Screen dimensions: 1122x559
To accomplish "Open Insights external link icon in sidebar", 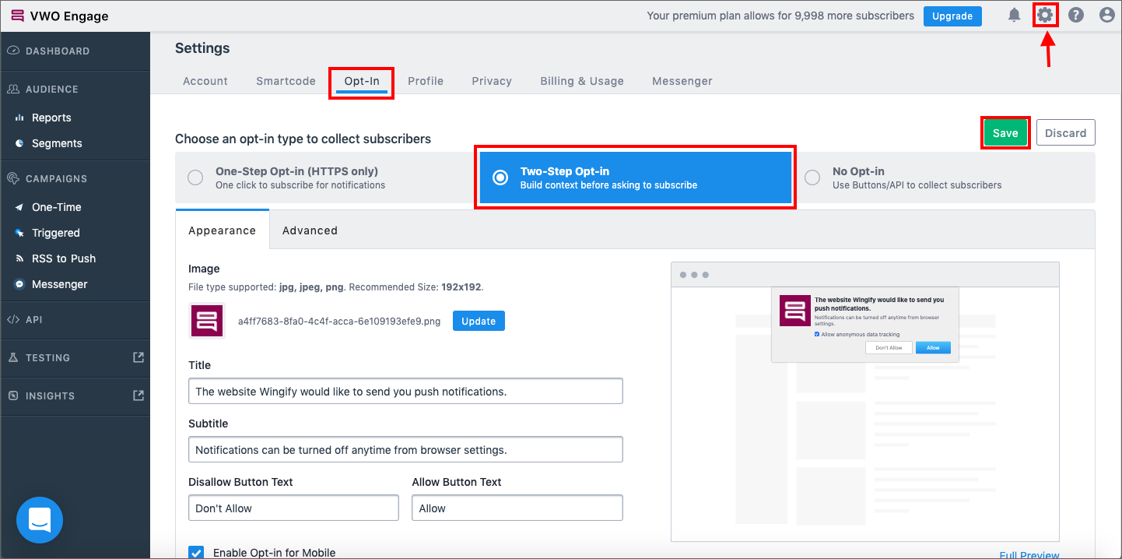I will (138, 396).
